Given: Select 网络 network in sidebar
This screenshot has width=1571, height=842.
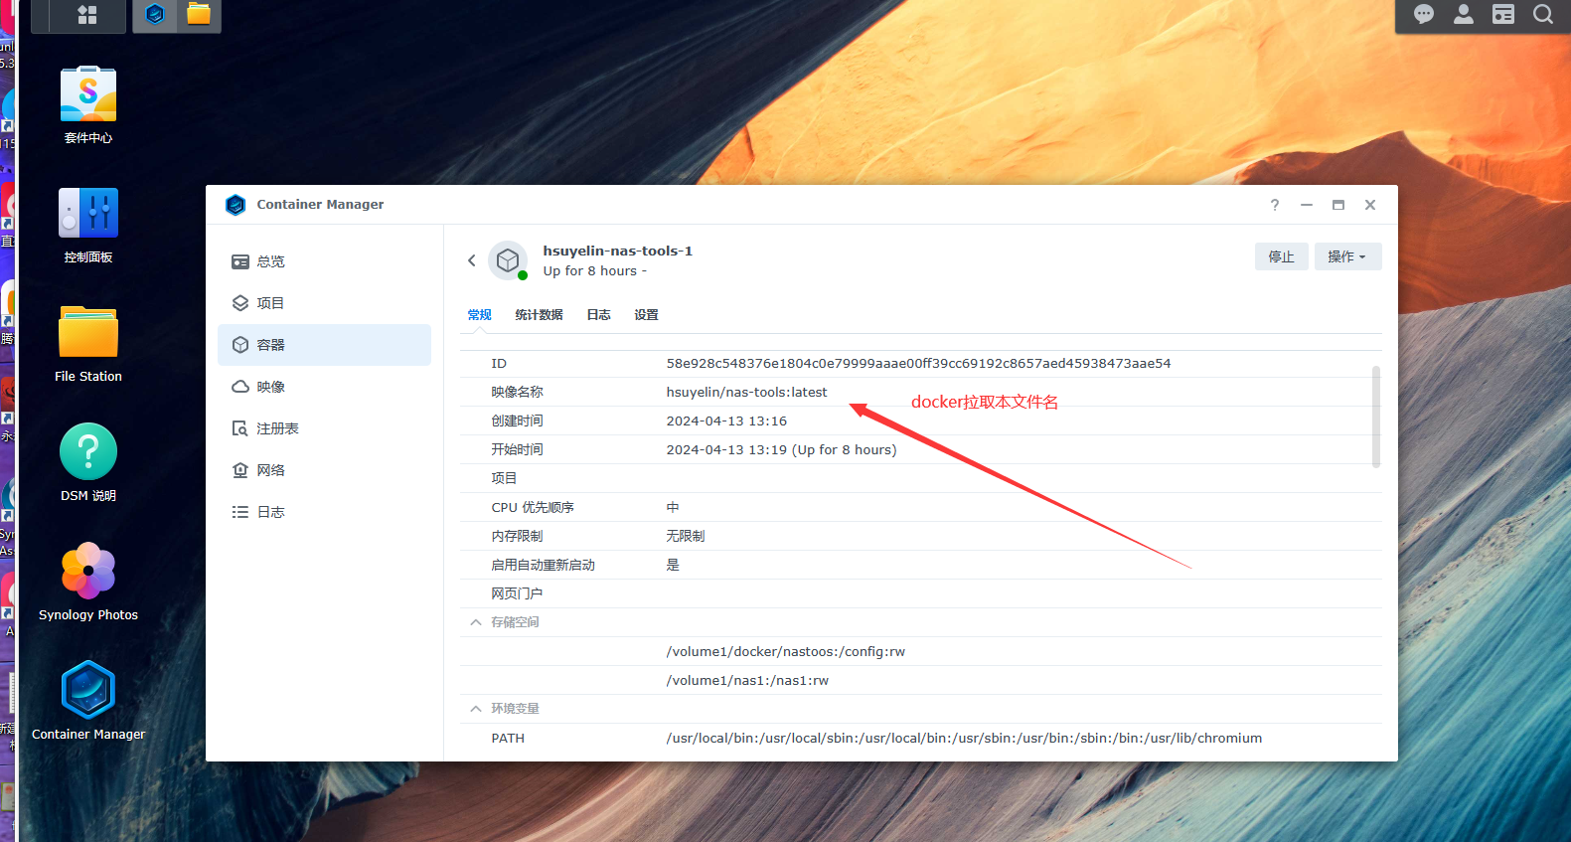Looking at the screenshot, I should click(x=324, y=470).
